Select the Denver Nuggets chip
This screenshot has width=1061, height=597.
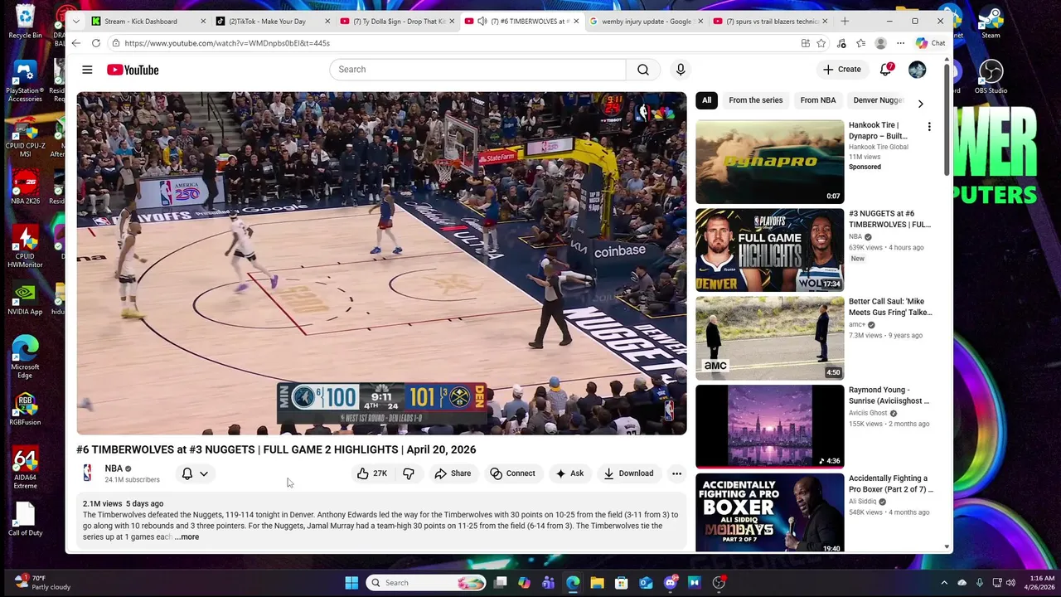point(878,100)
